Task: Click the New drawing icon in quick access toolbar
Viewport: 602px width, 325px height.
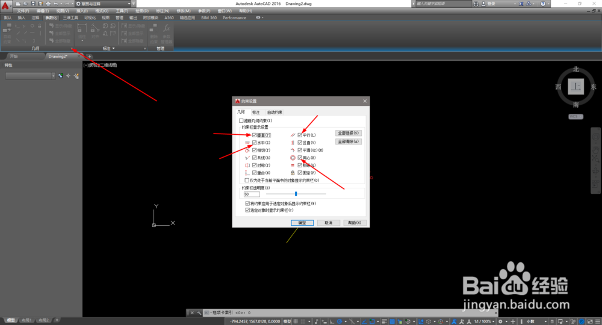Action: (18, 4)
